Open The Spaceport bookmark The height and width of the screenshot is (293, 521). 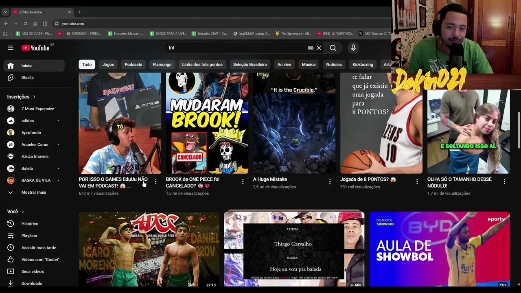(x=293, y=34)
